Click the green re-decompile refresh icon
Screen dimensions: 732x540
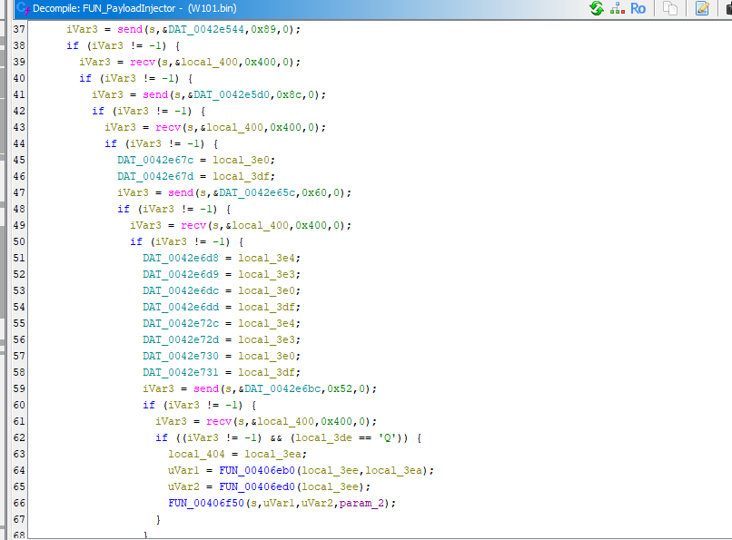click(x=596, y=8)
